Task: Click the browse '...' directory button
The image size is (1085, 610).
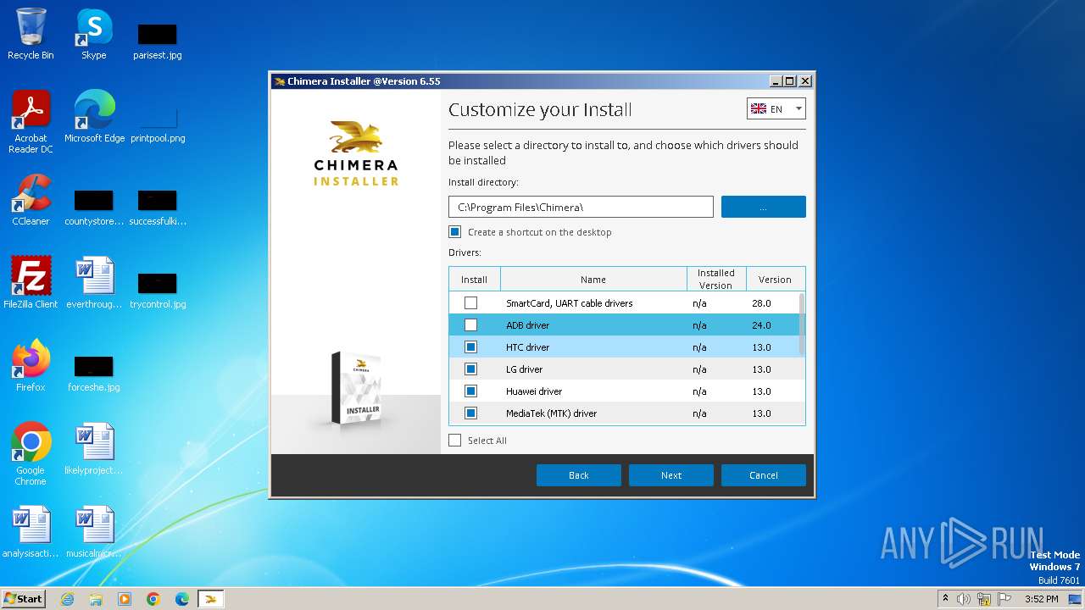Action: [x=764, y=207]
